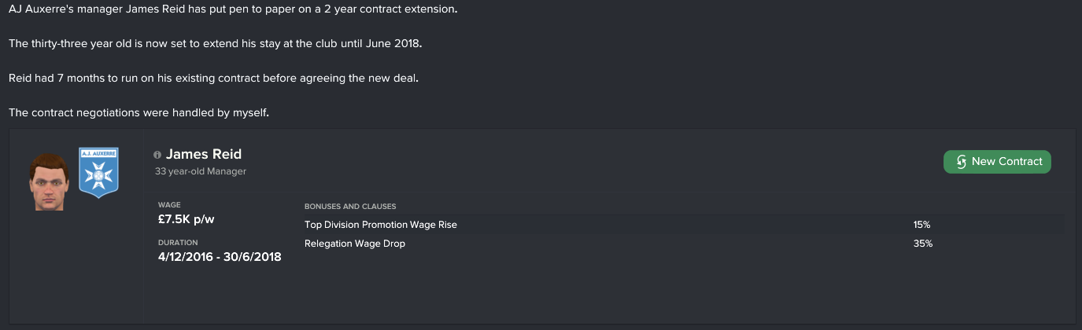Select the Relegation Wage Drop clause row
This screenshot has width=1082, height=330.
355,244
